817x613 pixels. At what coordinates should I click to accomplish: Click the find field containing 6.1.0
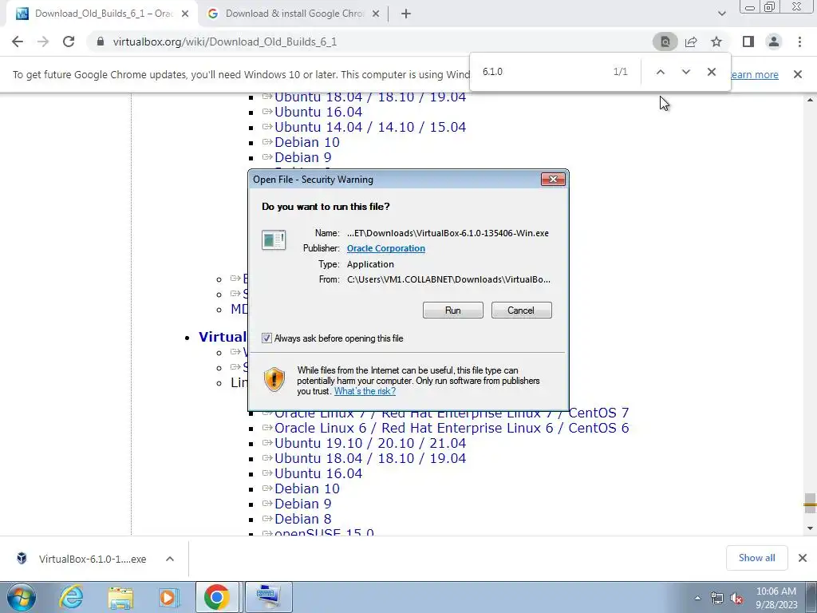coord(542,72)
